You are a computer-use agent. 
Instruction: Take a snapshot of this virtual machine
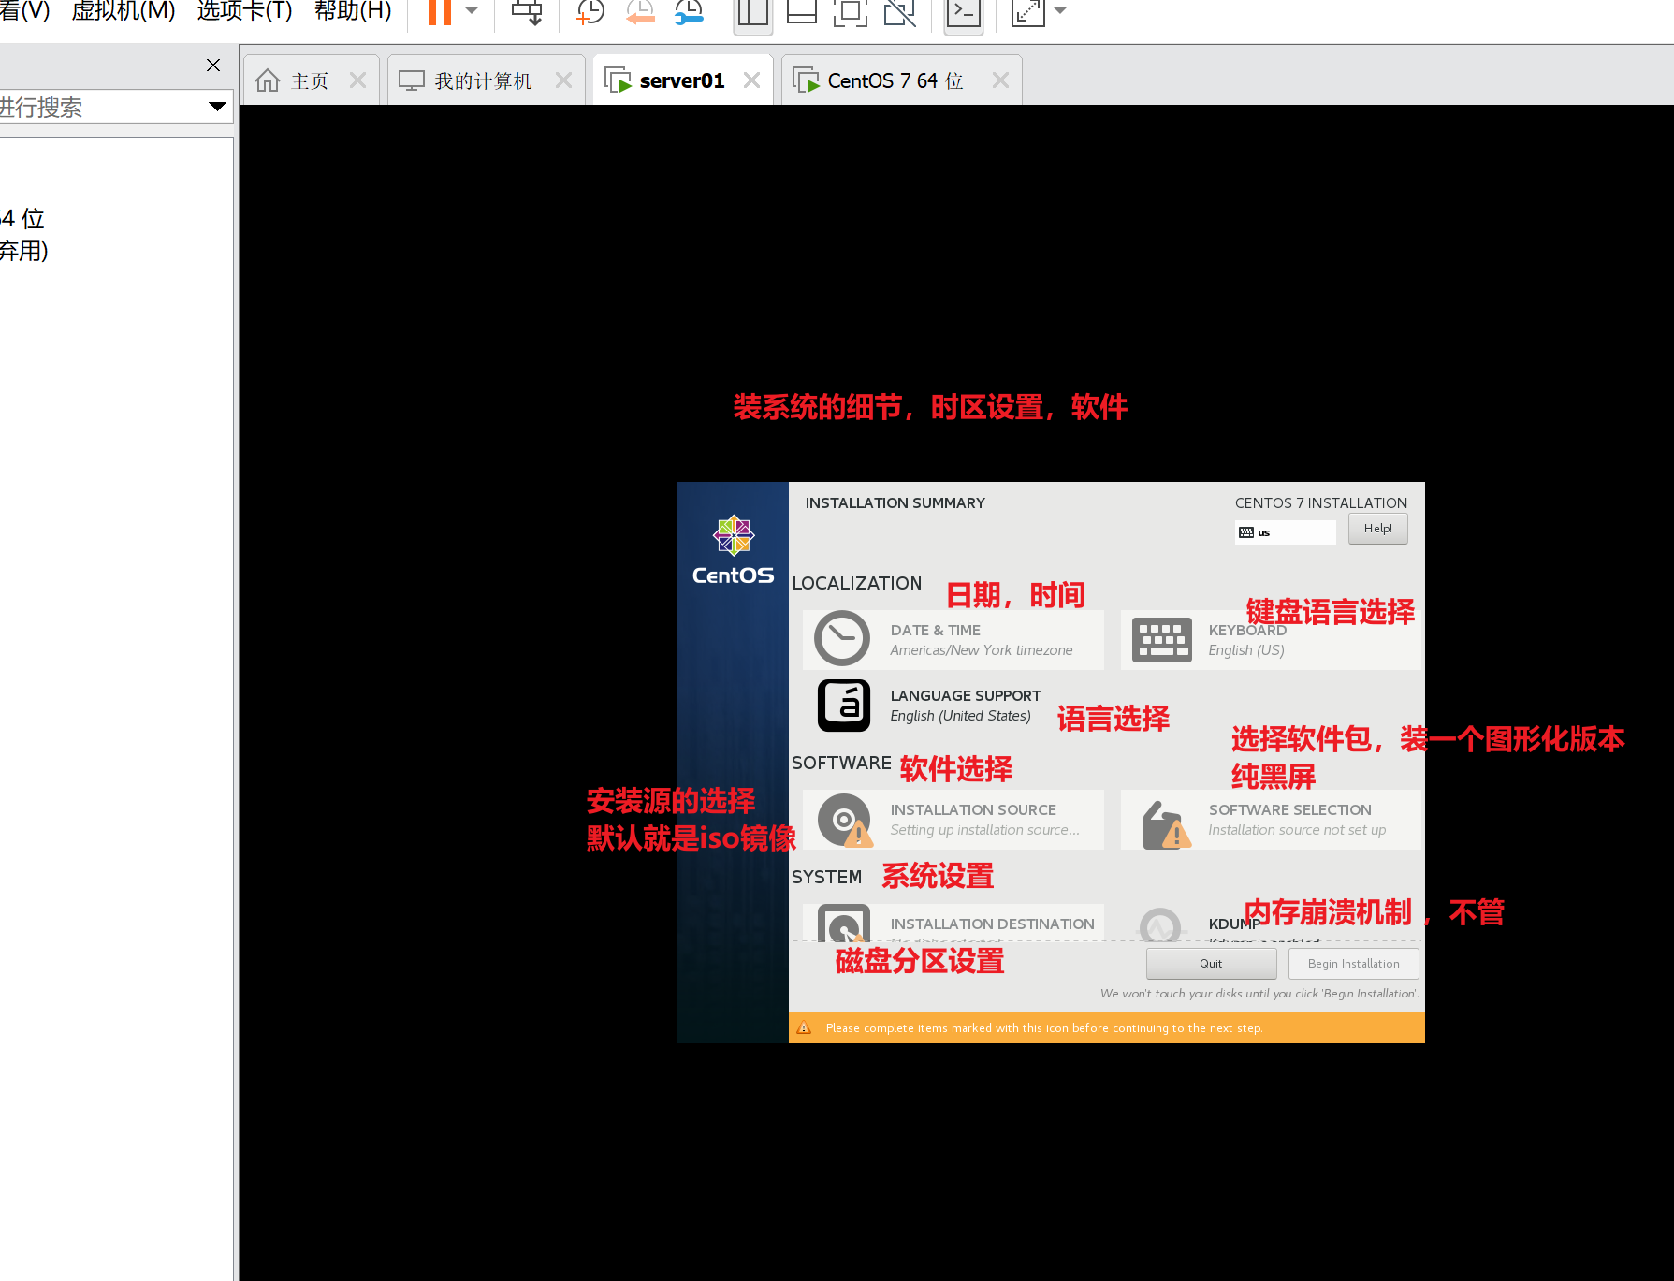coord(590,11)
